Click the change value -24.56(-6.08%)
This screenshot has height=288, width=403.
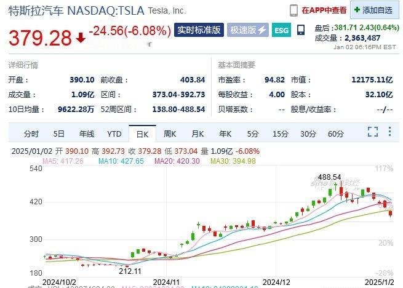click(x=130, y=31)
